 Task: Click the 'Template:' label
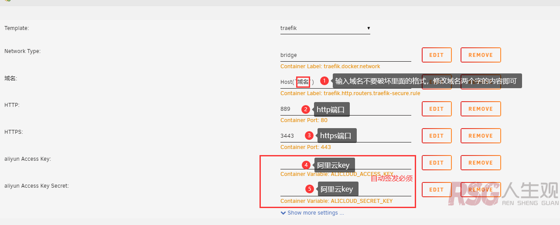point(17,28)
